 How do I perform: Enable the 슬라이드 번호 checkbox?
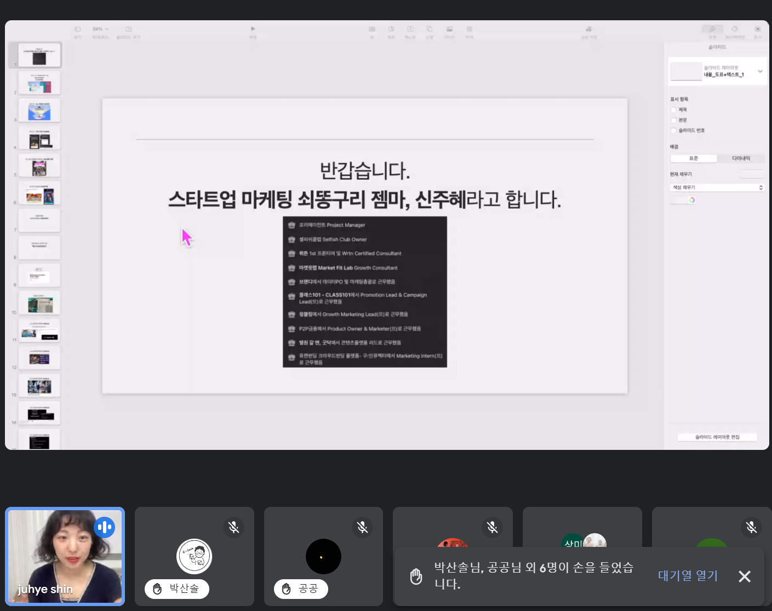pos(673,130)
